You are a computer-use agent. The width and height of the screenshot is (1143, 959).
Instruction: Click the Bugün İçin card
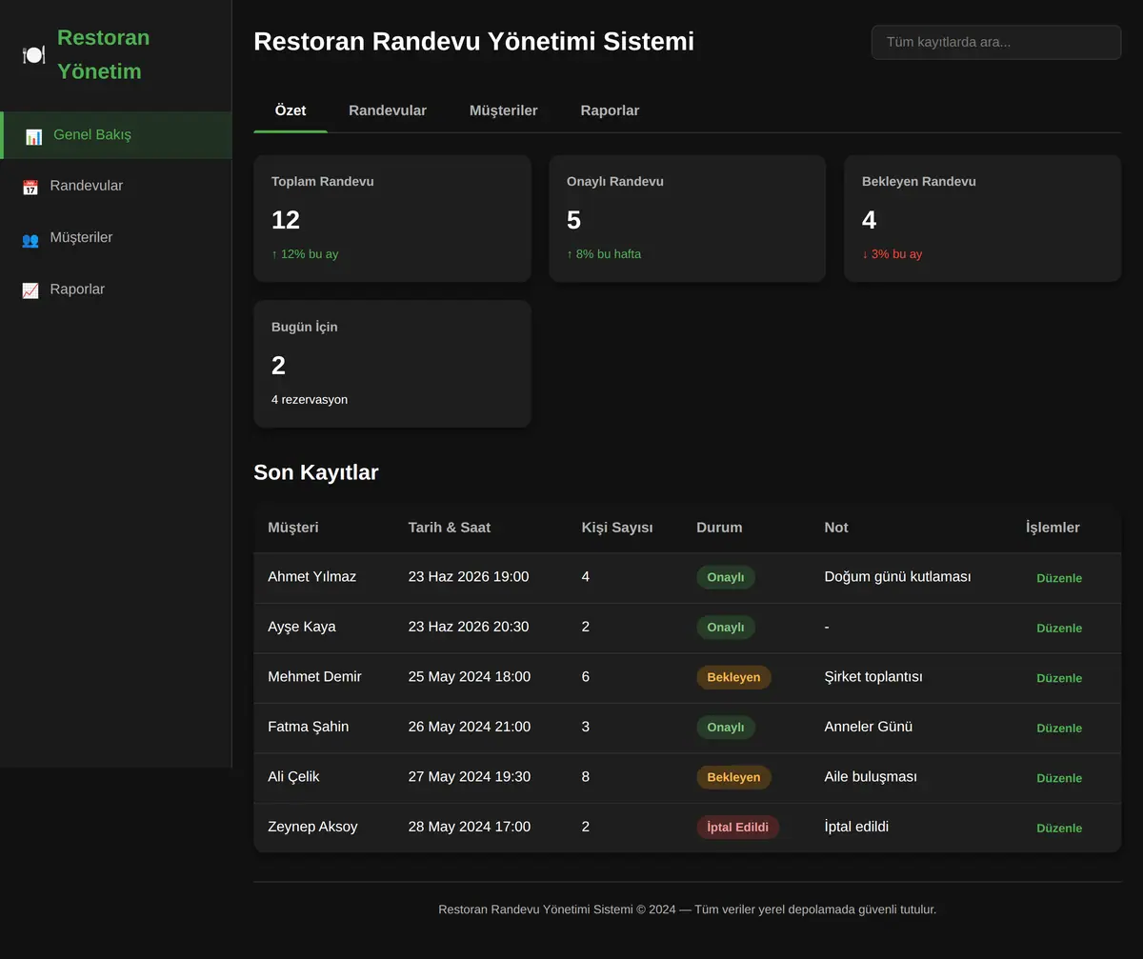click(392, 364)
